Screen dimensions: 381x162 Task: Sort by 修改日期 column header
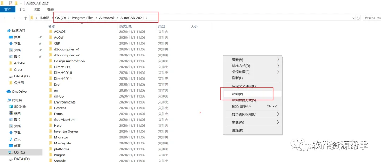tap(126, 26)
